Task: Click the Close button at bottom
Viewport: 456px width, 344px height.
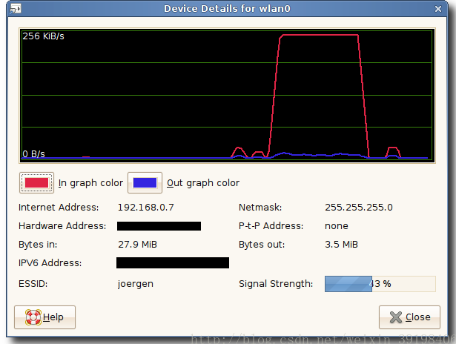Action: pyautogui.click(x=409, y=317)
